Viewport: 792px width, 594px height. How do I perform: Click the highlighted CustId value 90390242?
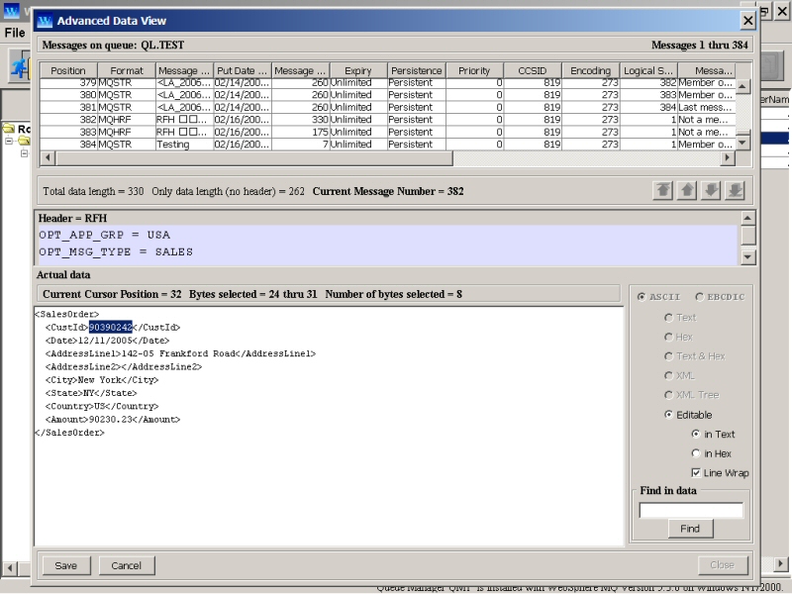coord(111,328)
